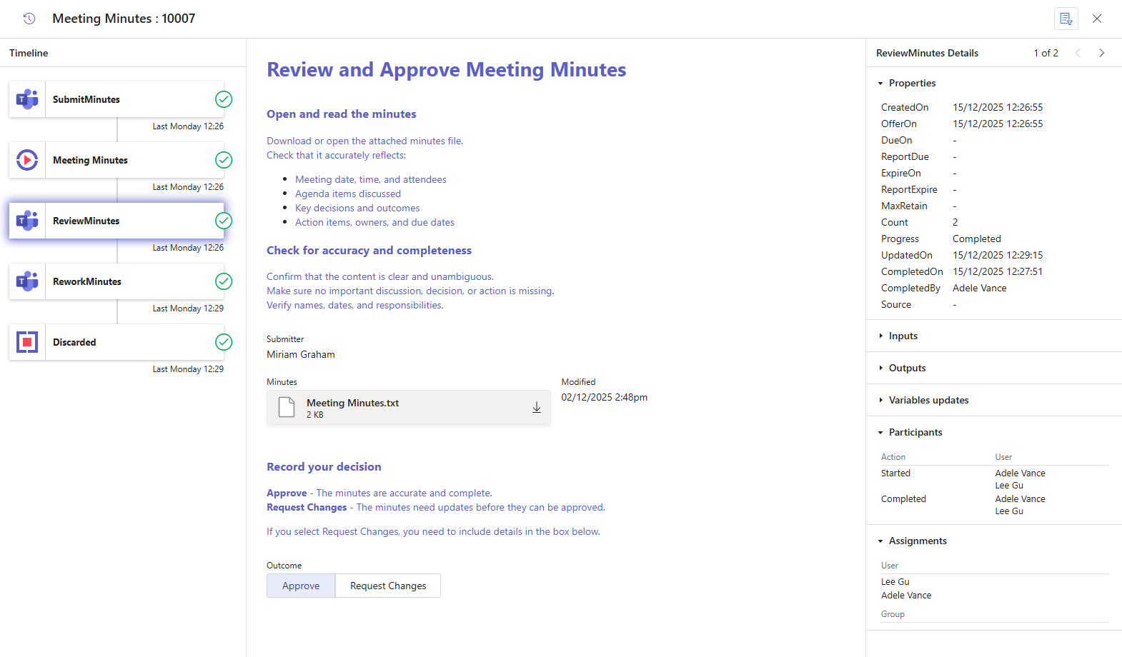
Task: Expand the Outputs section
Action: 906,368
